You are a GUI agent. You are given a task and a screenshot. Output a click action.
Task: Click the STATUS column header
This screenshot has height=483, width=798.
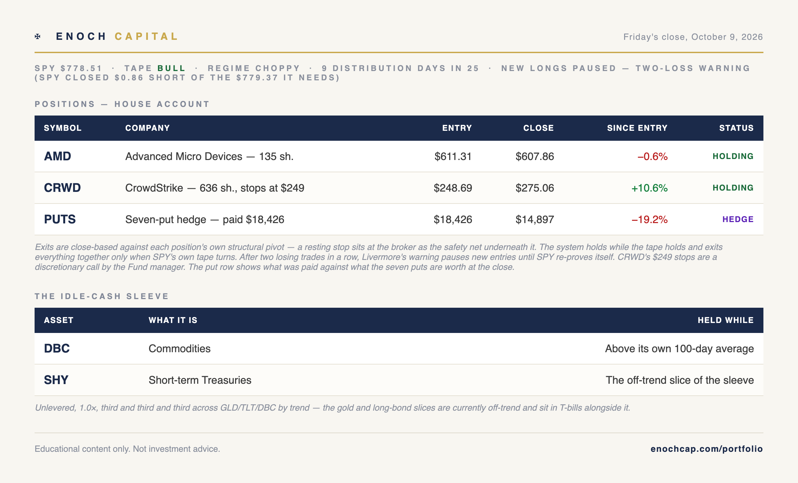tap(736, 128)
